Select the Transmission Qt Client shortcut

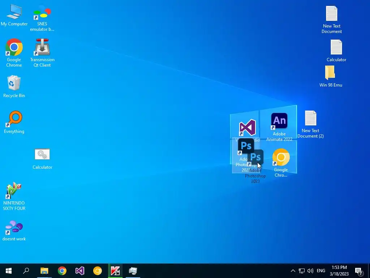pyautogui.click(x=42, y=53)
